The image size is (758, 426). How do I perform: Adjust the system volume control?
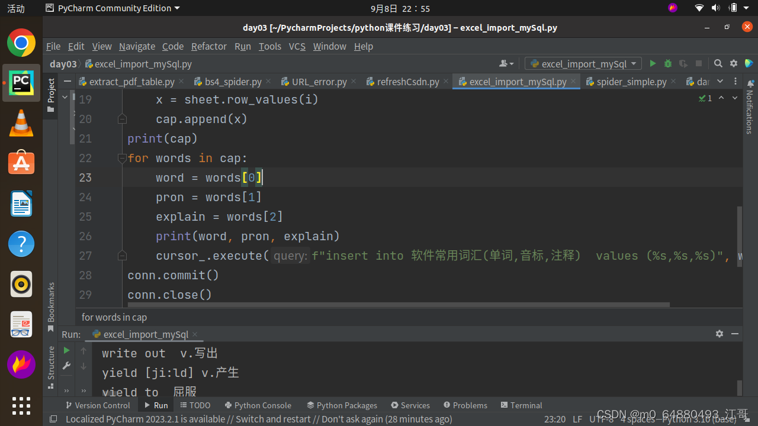[715, 8]
